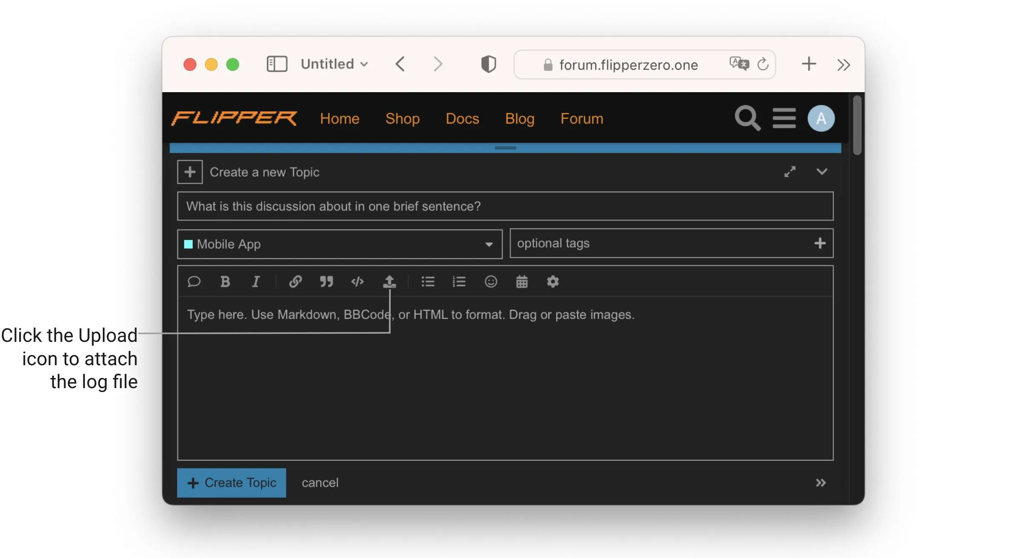Open the Forum nav link
The image size is (1009, 558).
pos(582,118)
